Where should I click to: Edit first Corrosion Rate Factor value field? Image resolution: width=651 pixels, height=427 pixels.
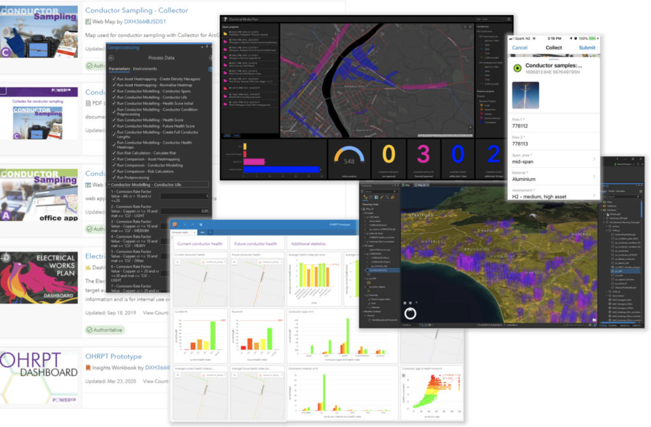pos(184,196)
